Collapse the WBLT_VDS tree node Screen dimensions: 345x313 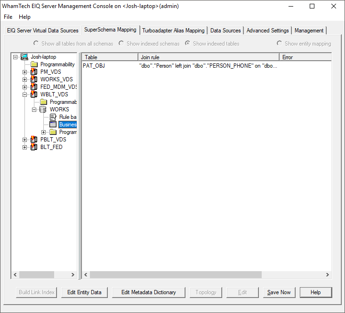pyautogui.click(x=24, y=94)
